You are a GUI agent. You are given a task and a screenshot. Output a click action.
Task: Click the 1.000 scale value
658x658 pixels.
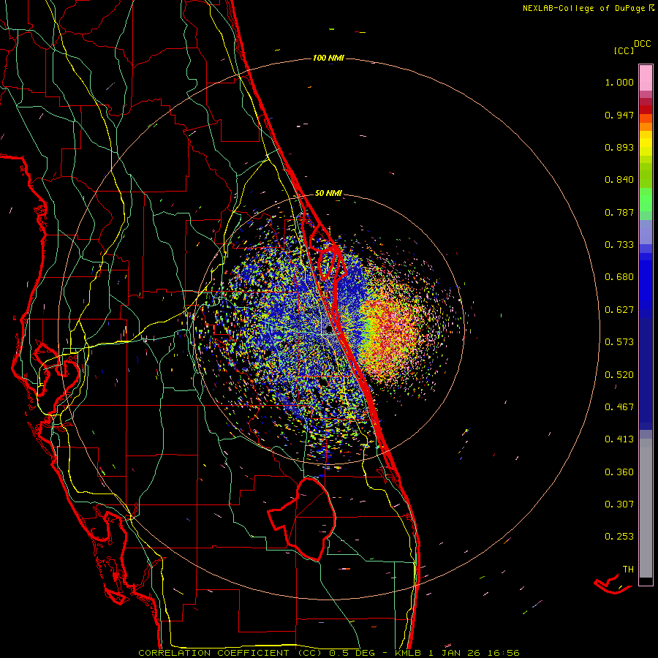pos(619,82)
